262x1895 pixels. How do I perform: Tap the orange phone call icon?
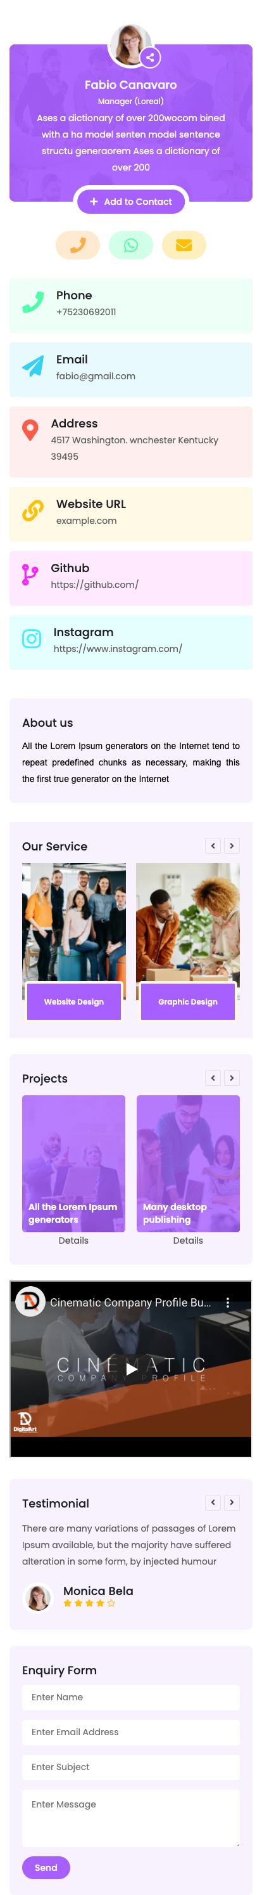click(78, 245)
